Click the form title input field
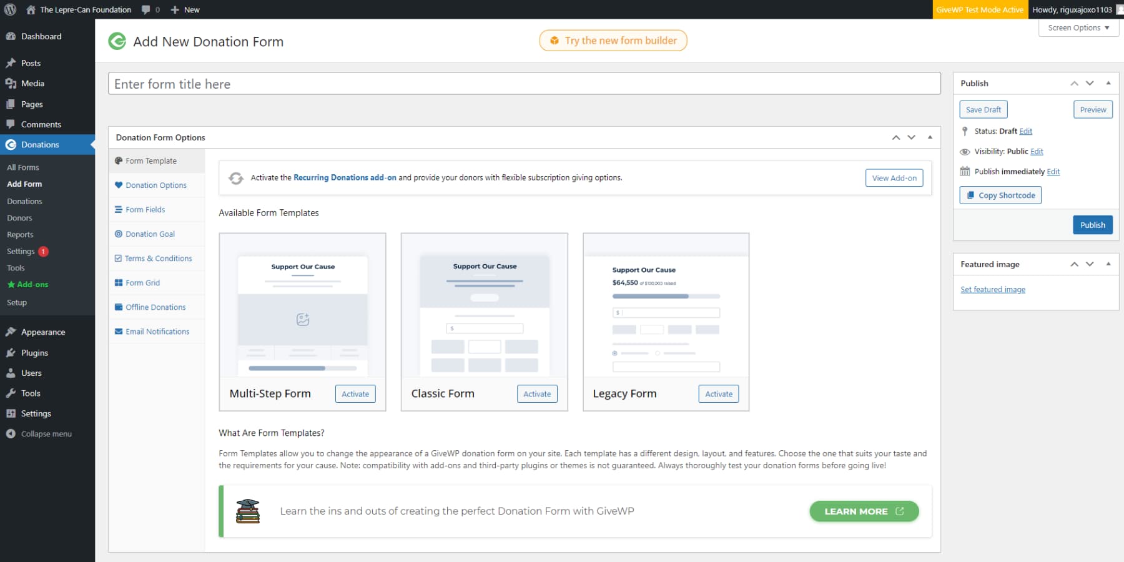1124x562 pixels. pos(524,84)
